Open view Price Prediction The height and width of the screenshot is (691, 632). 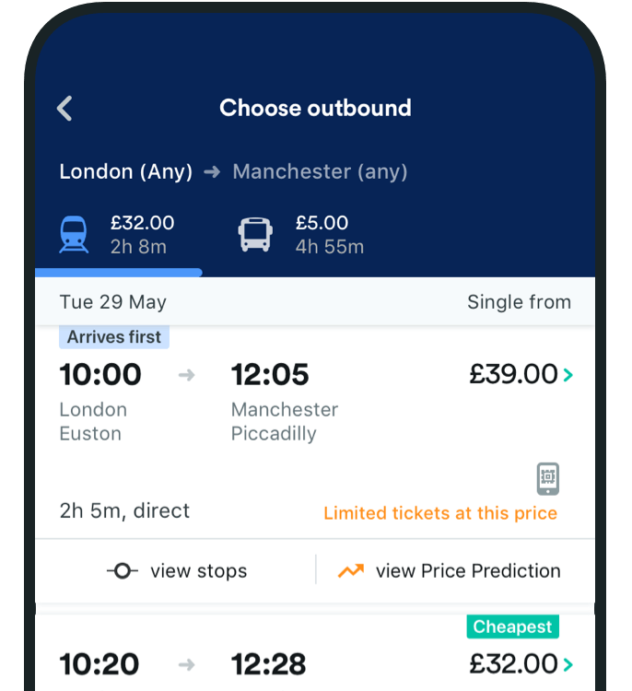coord(449,570)
